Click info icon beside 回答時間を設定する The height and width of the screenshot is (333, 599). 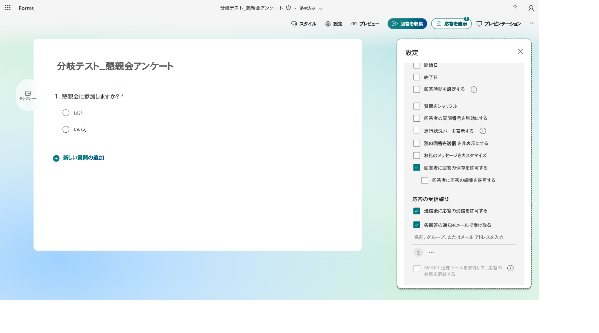click(474, 89)
